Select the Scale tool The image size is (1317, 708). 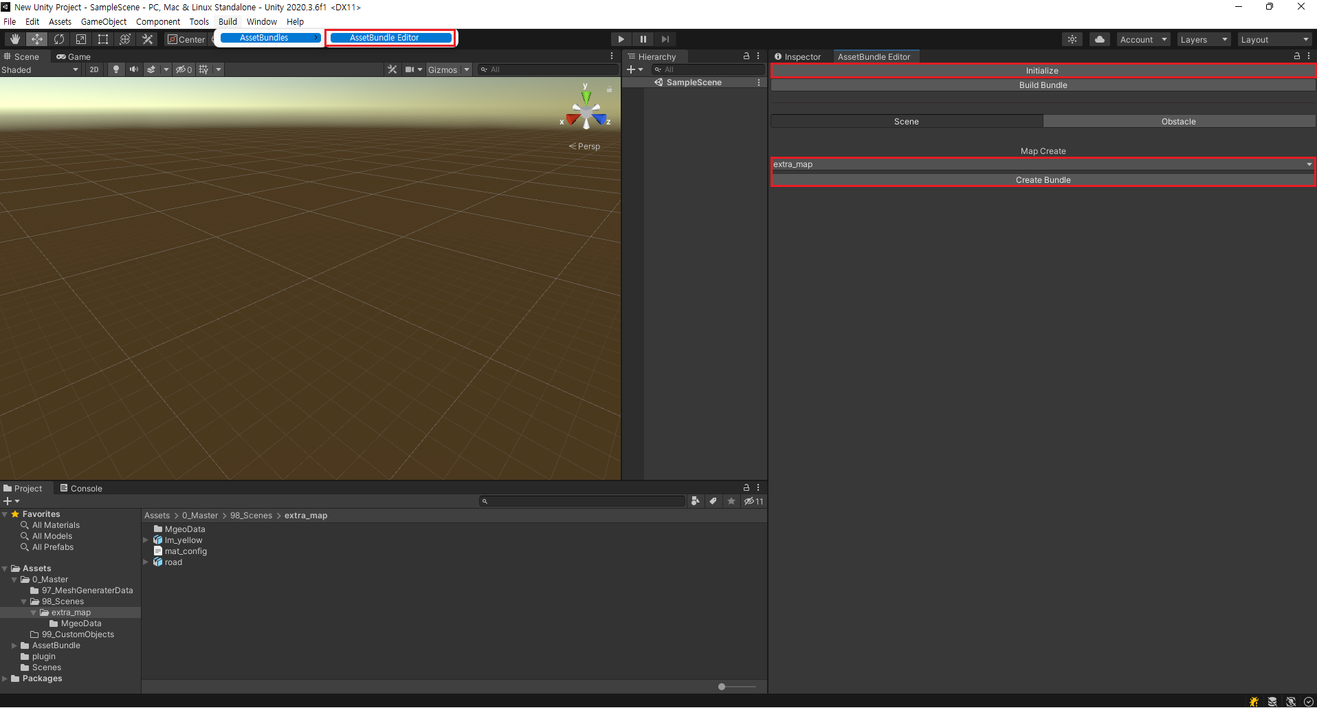click(81, 39)
